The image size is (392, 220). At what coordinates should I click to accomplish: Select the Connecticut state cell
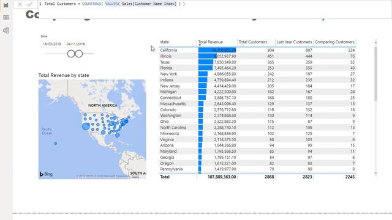170,98
